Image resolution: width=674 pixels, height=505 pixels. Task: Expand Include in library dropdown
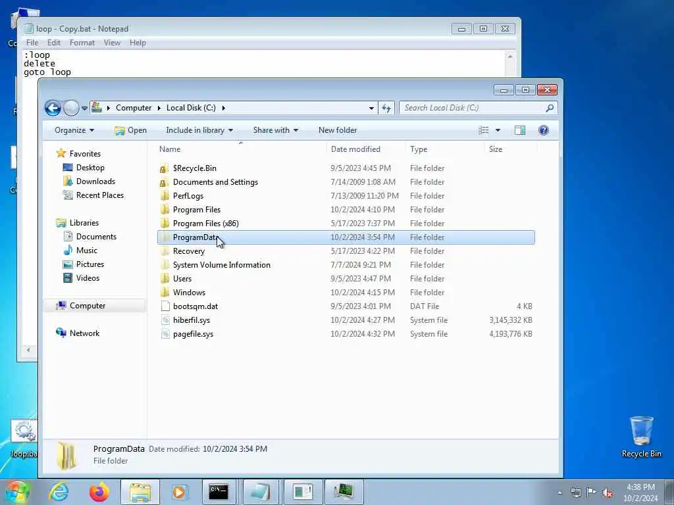pyautogui.click(x=199, y=130)
